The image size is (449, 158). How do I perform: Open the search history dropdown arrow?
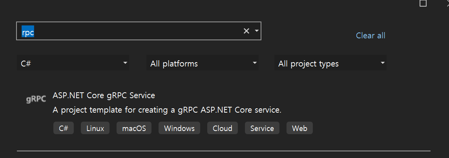click(x=257, y=31)
